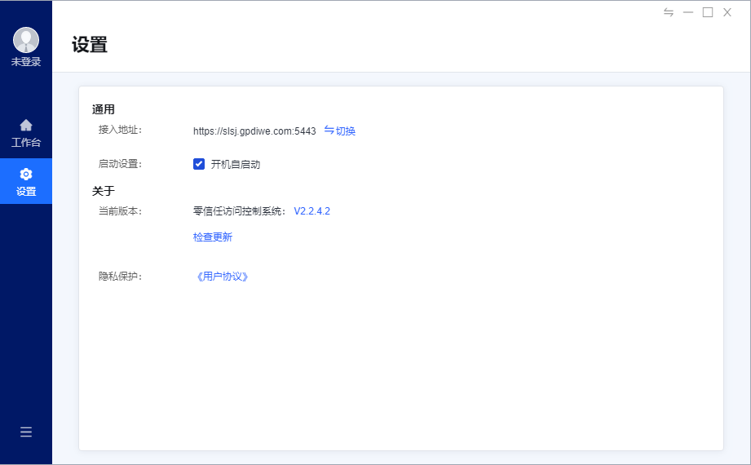Click the 切换 switch address link

(339, 131)
